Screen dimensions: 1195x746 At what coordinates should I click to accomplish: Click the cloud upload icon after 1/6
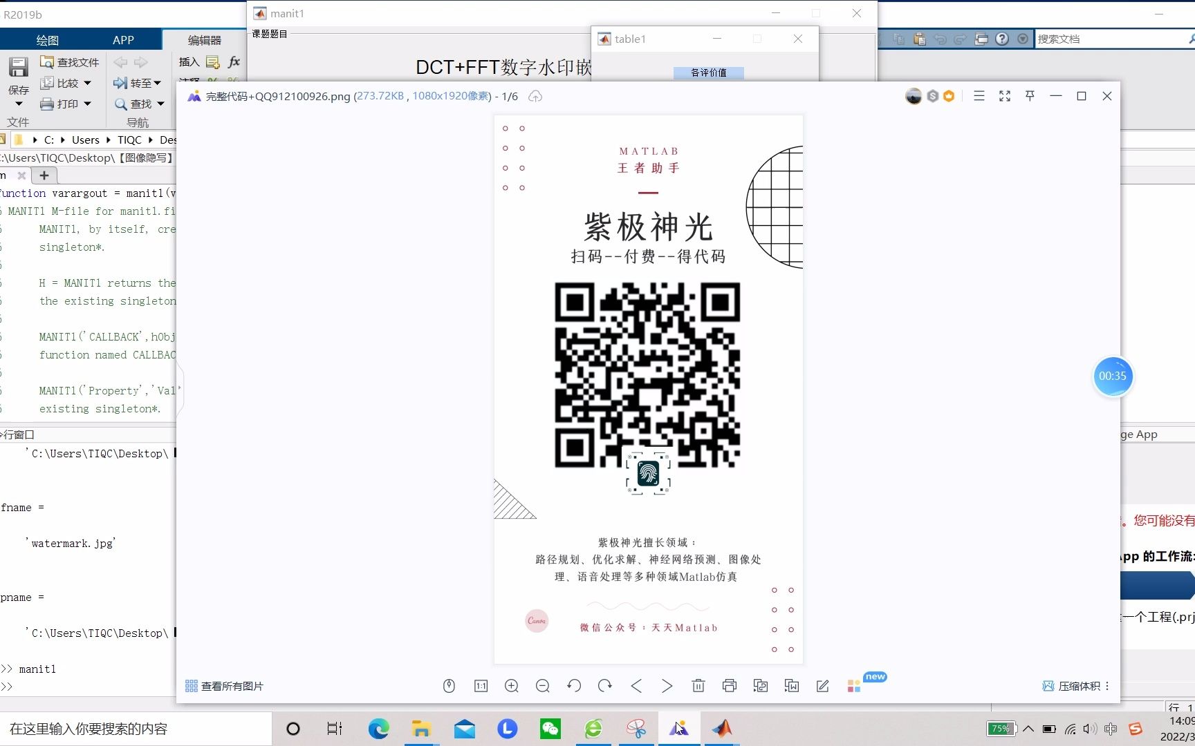pyautogui.click(x=535, y=96)
